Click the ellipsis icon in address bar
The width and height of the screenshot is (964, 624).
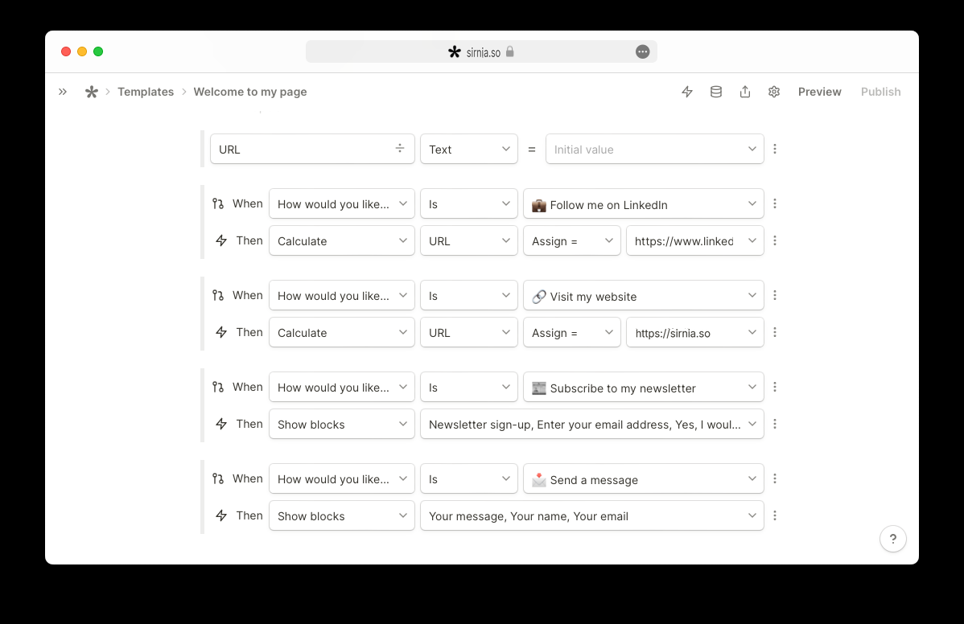tap(642, 52)
